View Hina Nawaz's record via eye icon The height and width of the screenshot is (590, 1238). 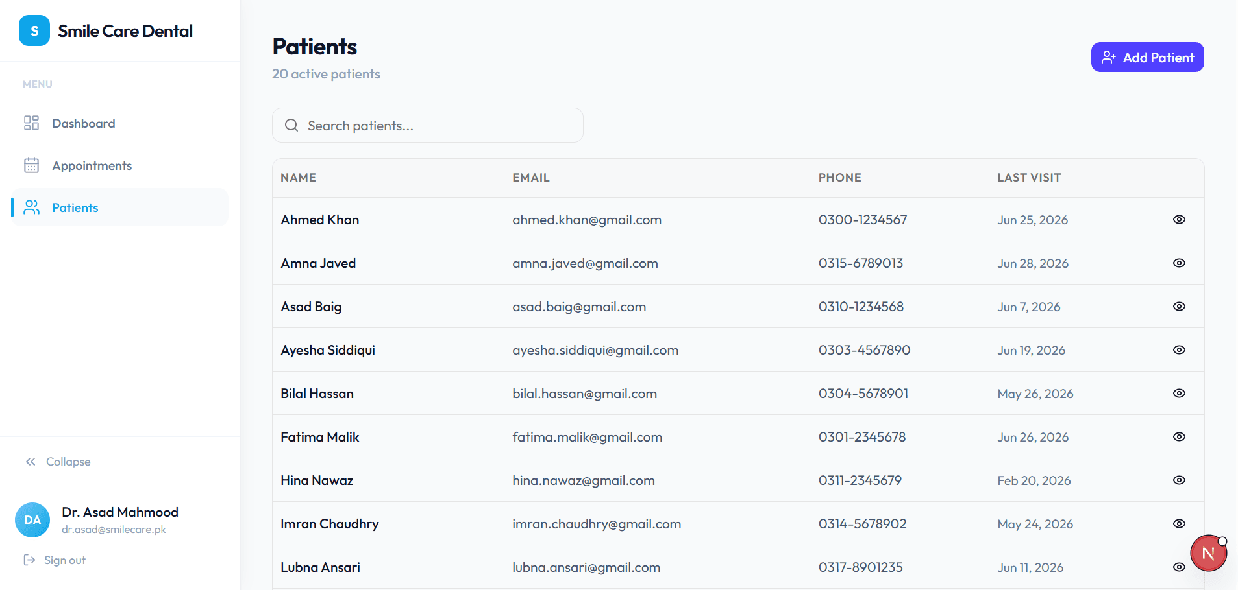pyautogui.click(x=1179, y=480)
